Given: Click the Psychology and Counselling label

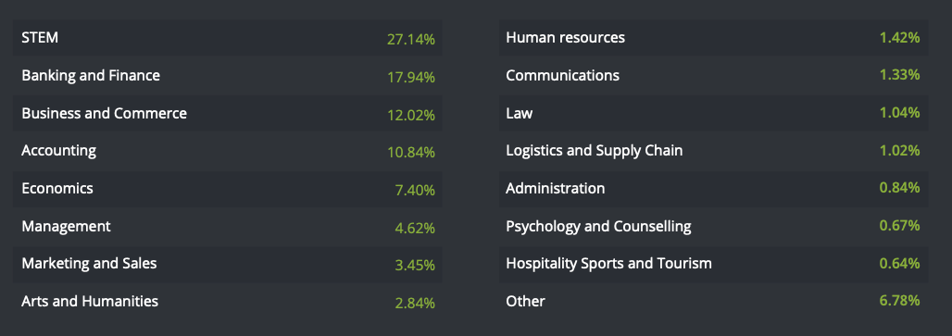Looking at the screenshot, I should point(598,226).
